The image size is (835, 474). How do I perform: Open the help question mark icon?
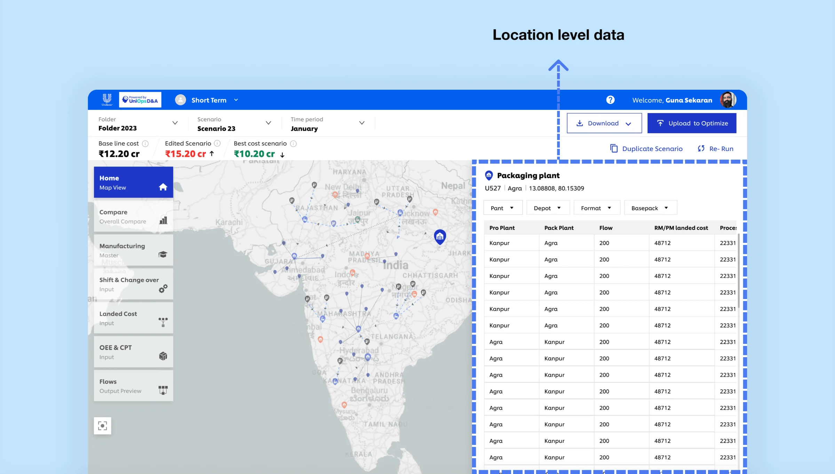[610, 100]
